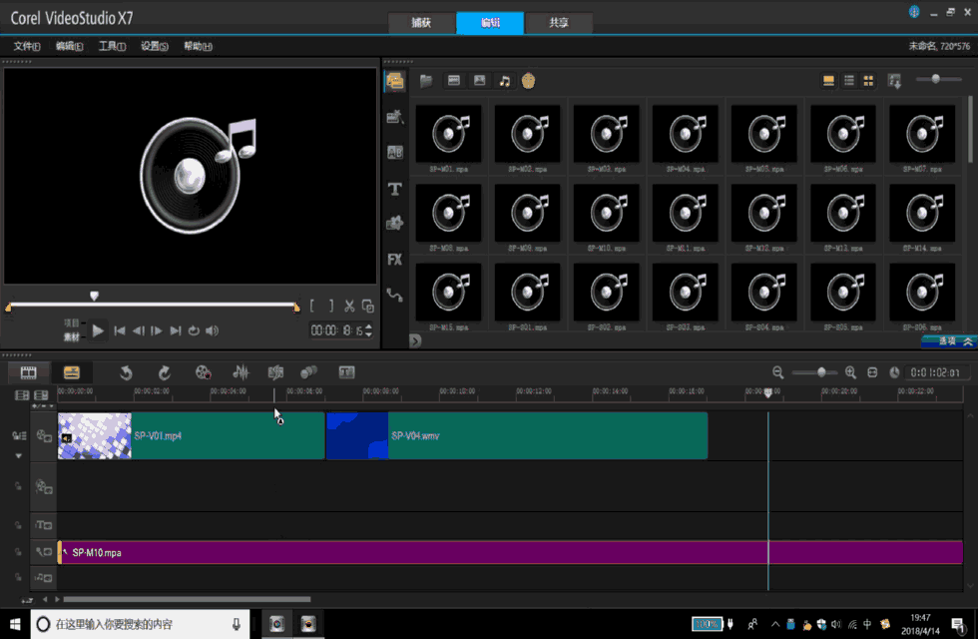This screenshot has width=978, height=639.
Task: Toggle ripple editing lock on video track
Action: click(x=19, y=436)
